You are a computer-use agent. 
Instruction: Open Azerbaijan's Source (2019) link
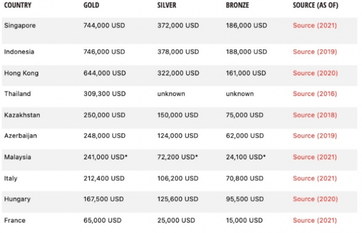(315, 136)
